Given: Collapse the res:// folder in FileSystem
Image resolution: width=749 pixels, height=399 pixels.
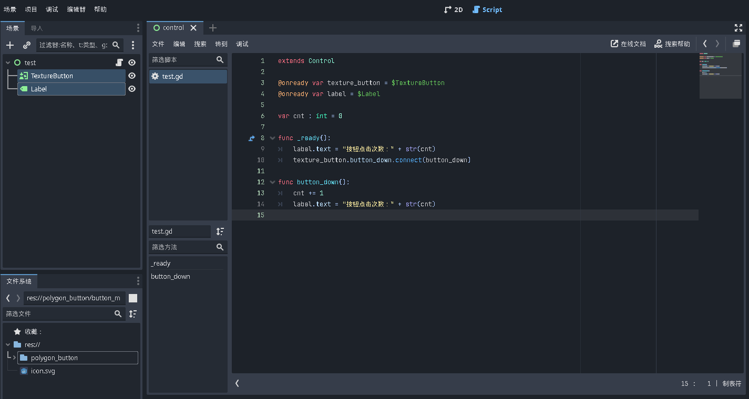Looking at the screenshot, I should tap(7, 344).
